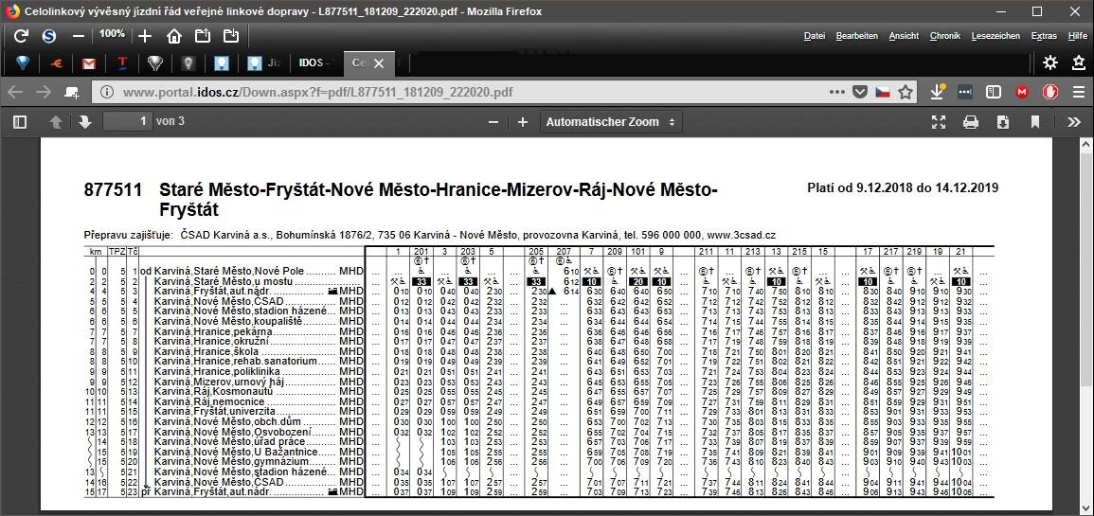Click the star tray icon in tab bar
The image size is (1094, 516).
[1079, 63]
